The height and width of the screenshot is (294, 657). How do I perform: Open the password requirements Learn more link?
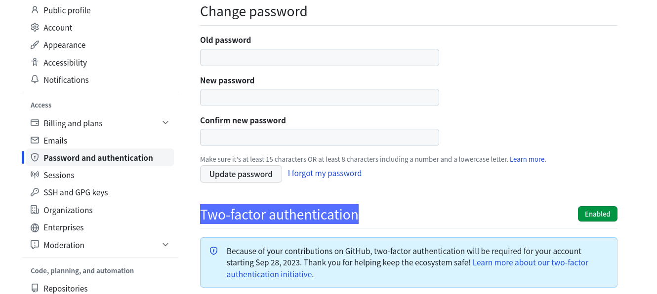tap(527, 159)
